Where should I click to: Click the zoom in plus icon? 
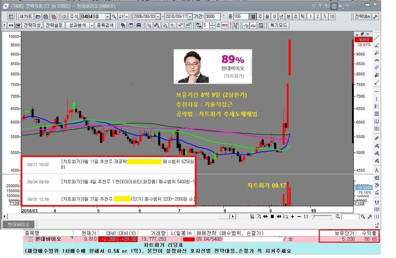292,216
